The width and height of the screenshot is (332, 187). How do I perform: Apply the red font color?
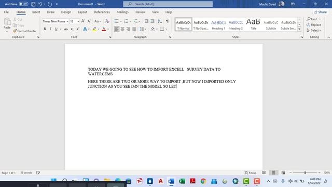pyautogui.click(x=104, y=29)
